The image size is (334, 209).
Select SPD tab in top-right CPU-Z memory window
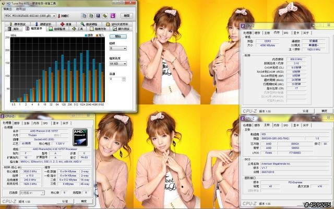coord(286,33)
